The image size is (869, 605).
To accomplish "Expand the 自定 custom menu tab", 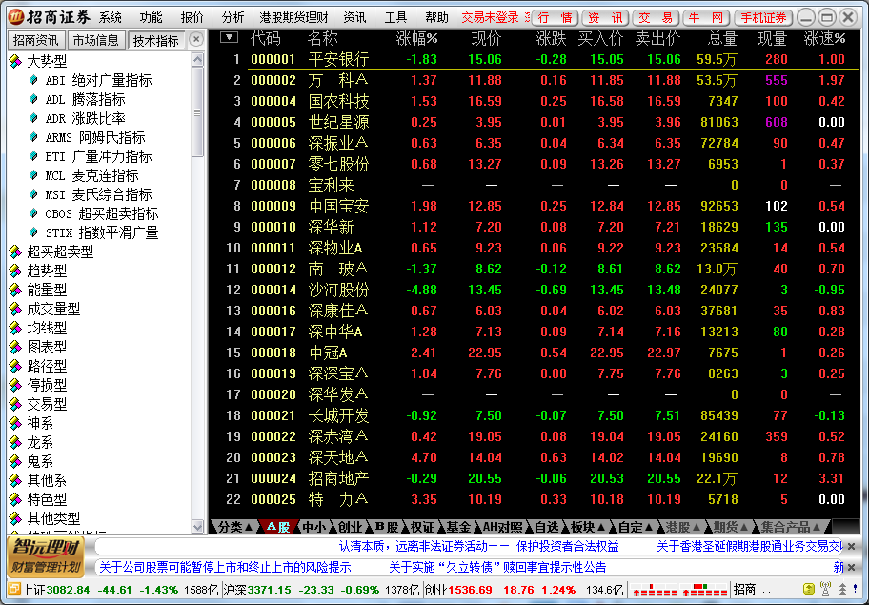I will pyautogui.click(x=636, y=527).
